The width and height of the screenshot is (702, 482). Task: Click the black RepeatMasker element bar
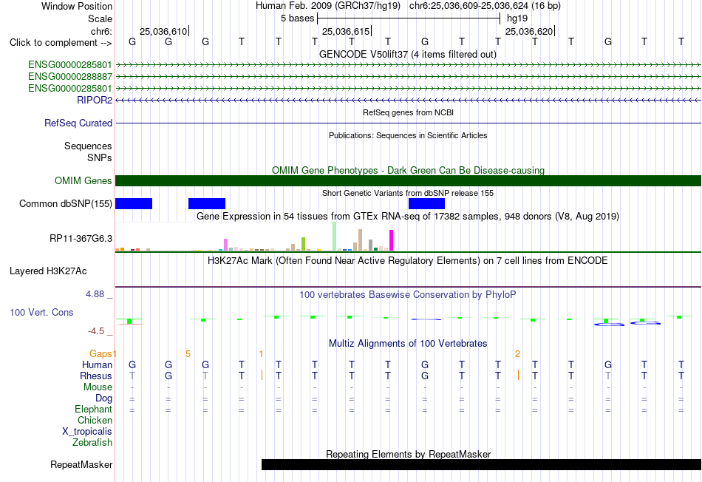pos(481,464)
